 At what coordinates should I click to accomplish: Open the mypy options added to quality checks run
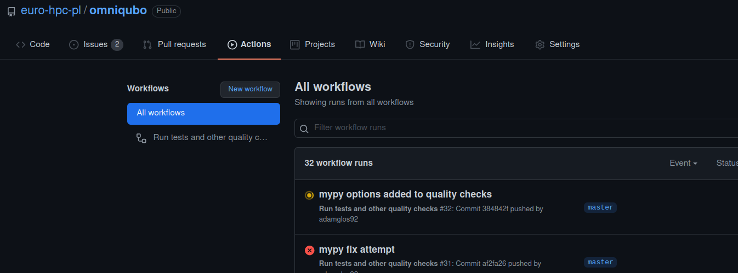[x=405, y=194]
